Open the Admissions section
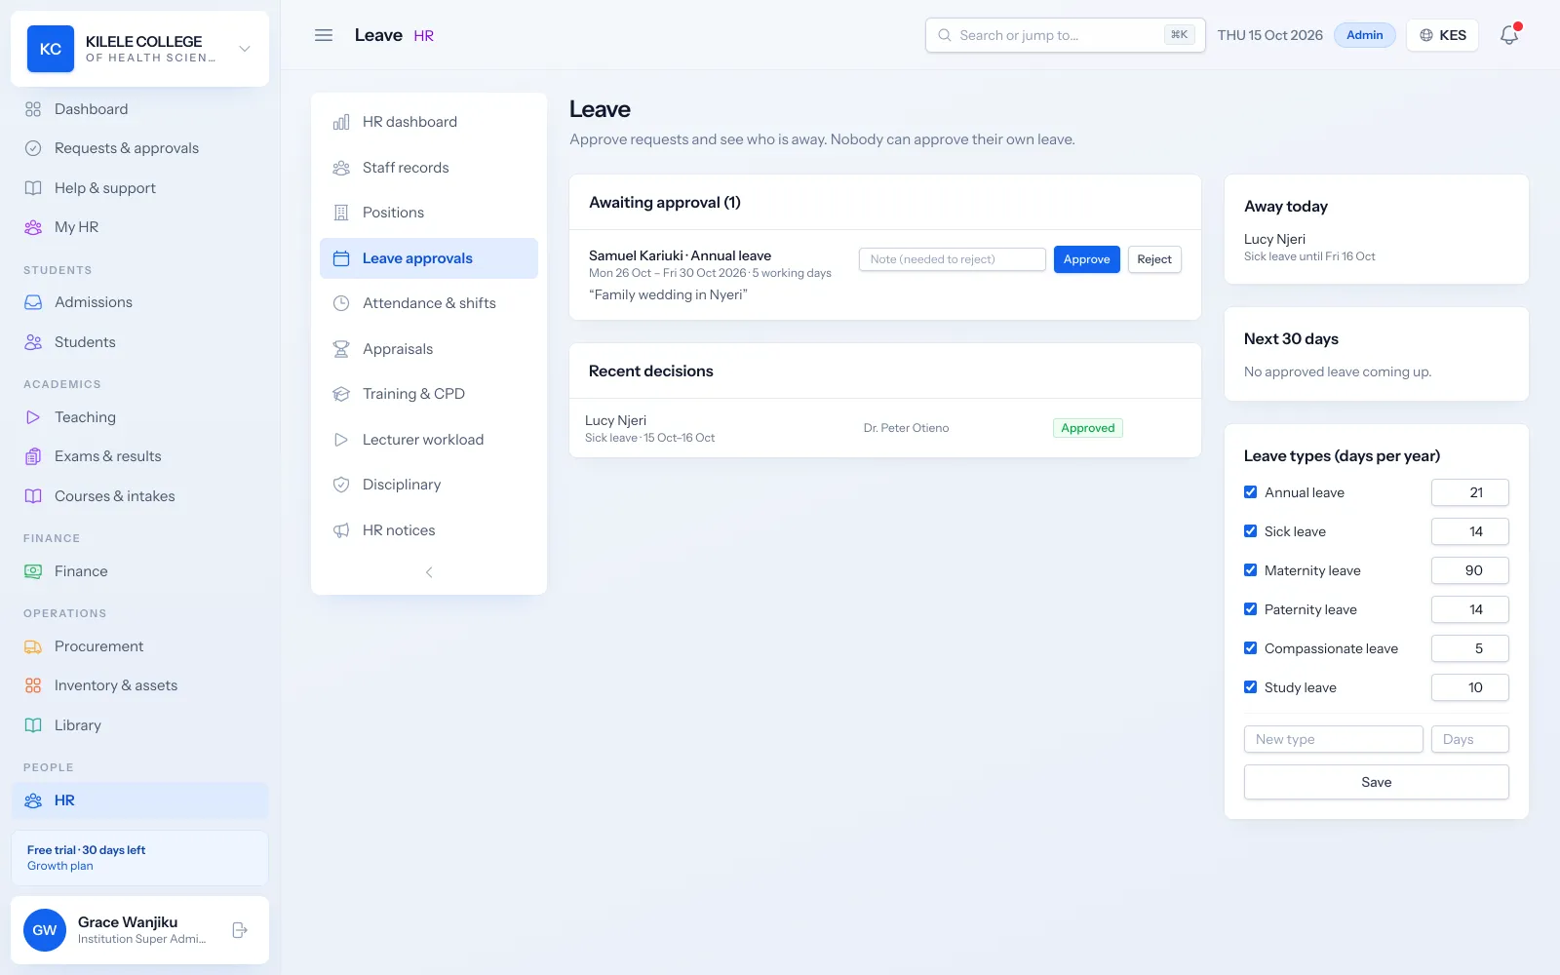1560x975 pixels. (x=139, y=302)
